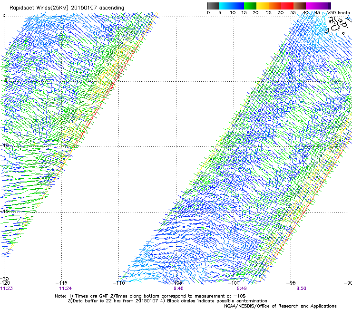Click the longitude label '-120'
352x309 pixels.
[x=5, y=283]
